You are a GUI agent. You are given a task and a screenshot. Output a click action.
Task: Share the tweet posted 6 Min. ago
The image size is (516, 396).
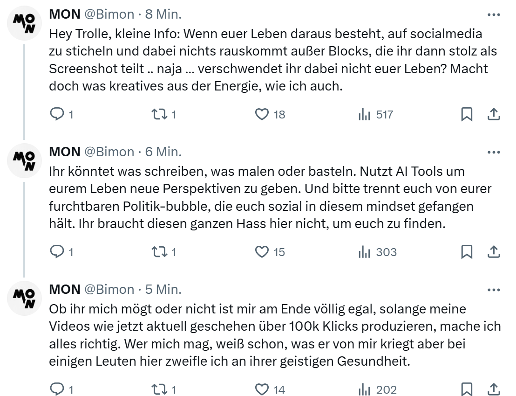[493, 252]
